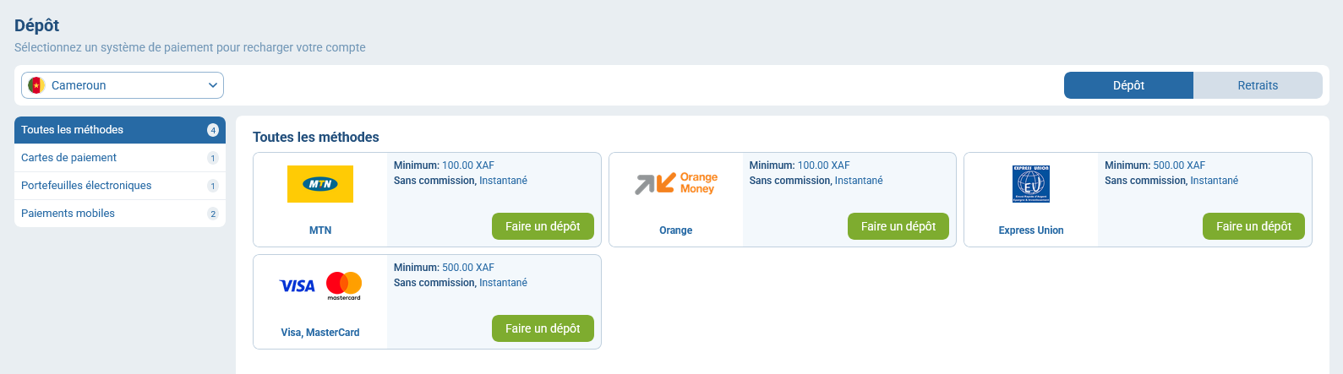The height and width of the screenshot is (374, 1343).
Task: Click Minimum 500.00 XAF in Visa card
Action: click(x=444, y=268)
